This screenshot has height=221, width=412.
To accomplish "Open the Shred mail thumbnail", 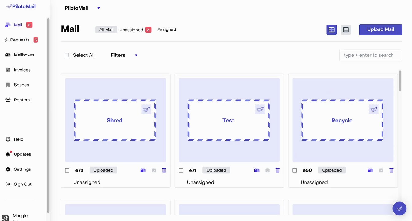I will tap(115, 120).
